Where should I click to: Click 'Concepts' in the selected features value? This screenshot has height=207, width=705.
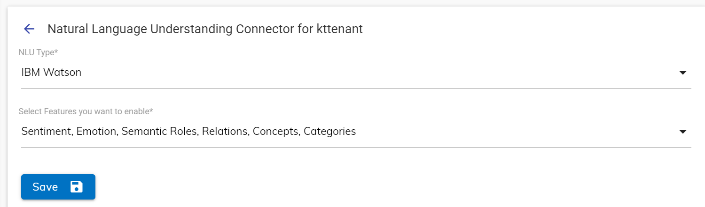pyautogui.click(x=275, y=132)
